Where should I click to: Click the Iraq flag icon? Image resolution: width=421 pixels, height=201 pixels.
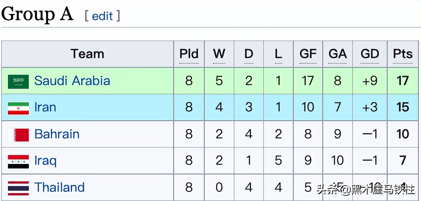(18, 161)
